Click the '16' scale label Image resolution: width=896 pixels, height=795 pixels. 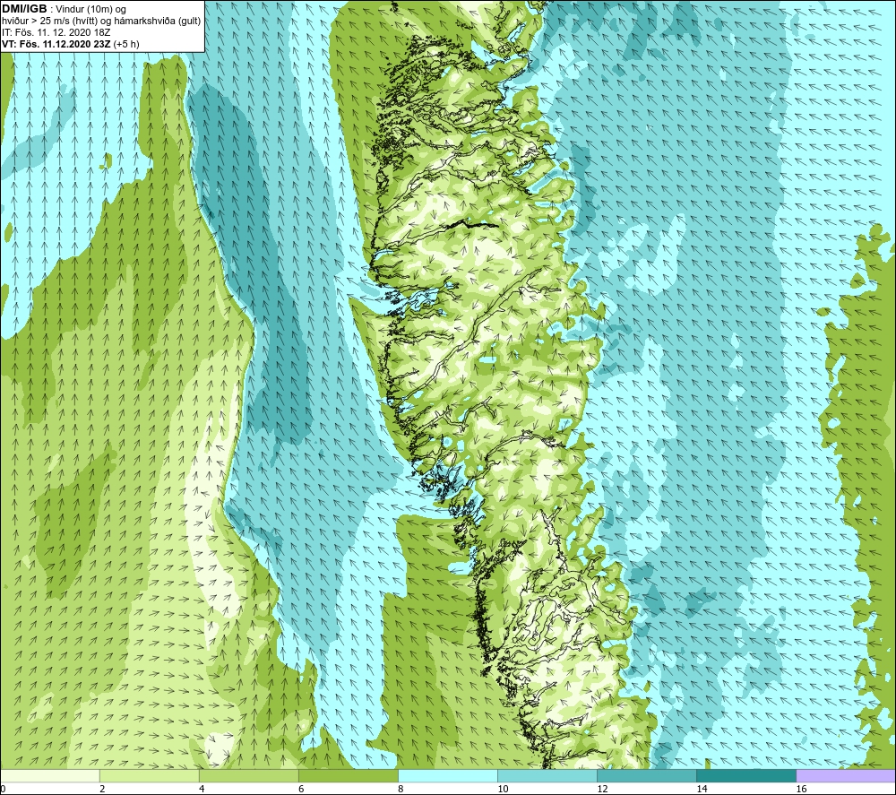pos(801,790)
